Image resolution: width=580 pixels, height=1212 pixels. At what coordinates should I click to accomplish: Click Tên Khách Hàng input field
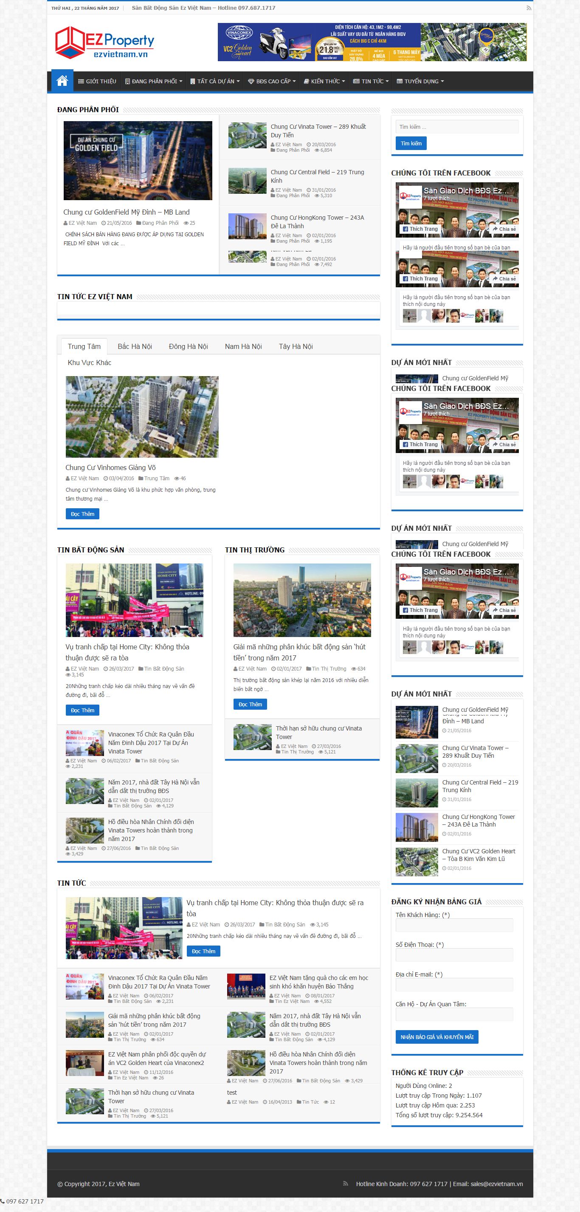coord(454,926)
